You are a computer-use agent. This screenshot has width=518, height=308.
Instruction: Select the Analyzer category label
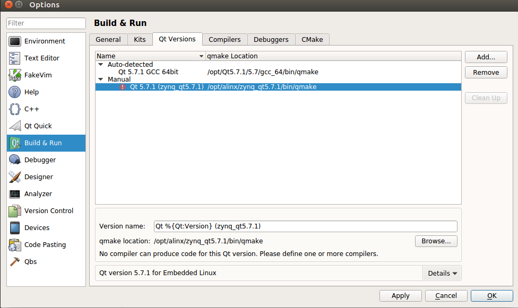click(x=38, y=194)
